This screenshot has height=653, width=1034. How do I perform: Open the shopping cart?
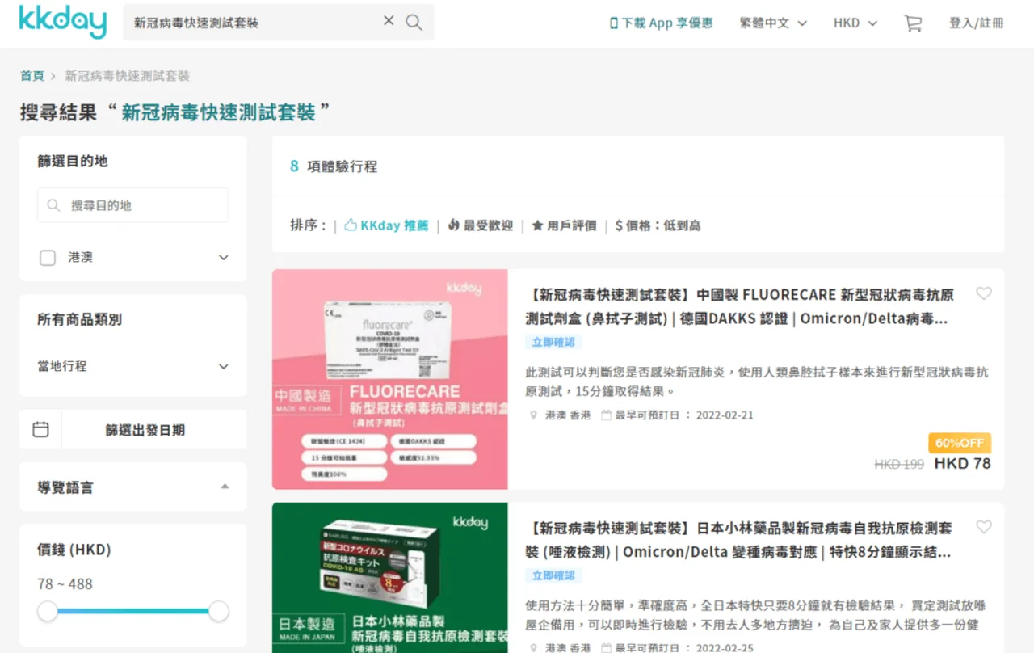913,23
